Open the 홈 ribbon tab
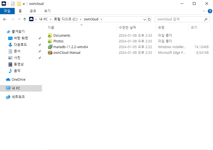213x150 pixels. tap(20, 11)
